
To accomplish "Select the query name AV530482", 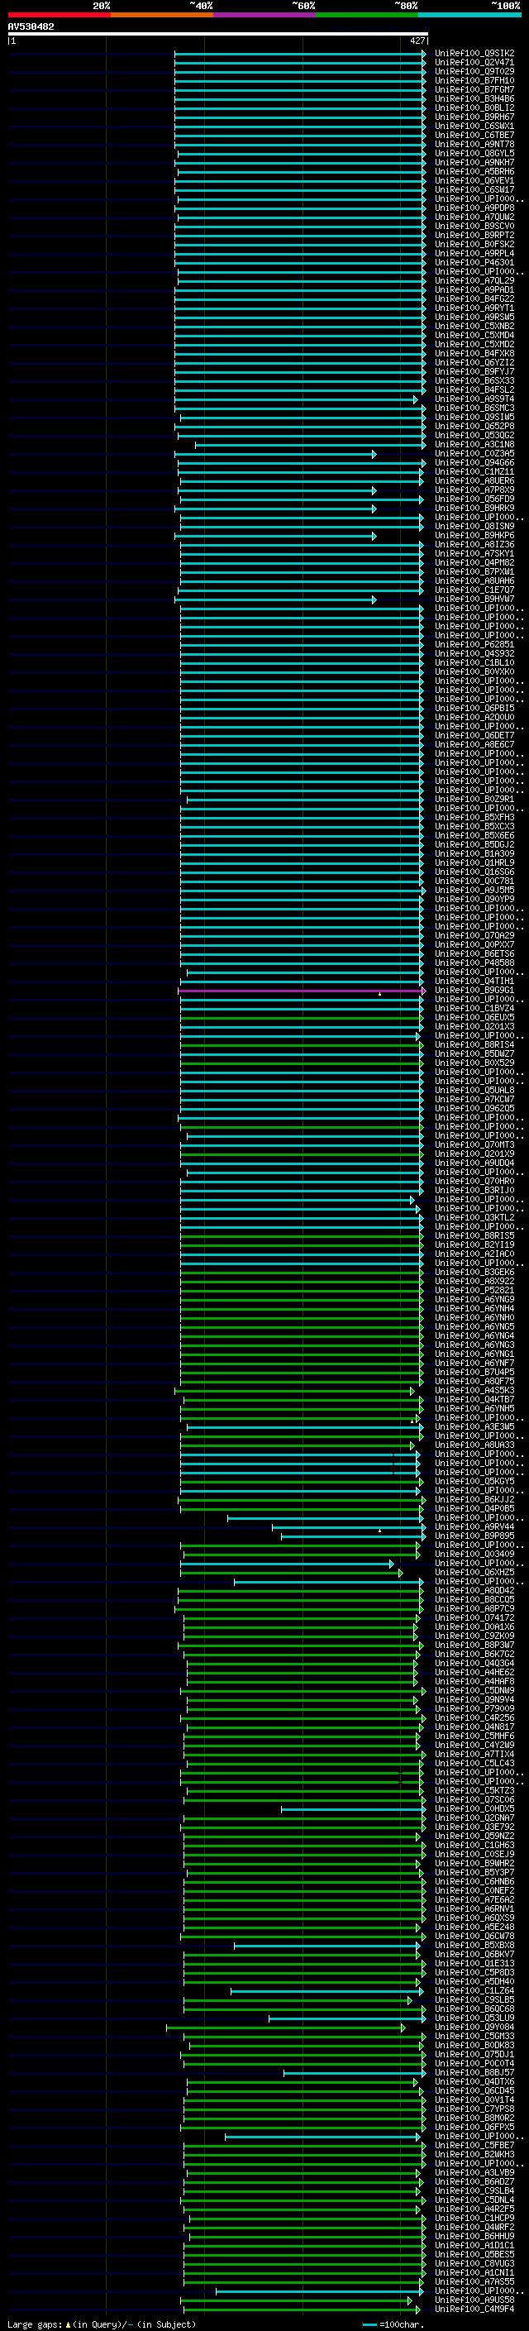I will 31,27.
